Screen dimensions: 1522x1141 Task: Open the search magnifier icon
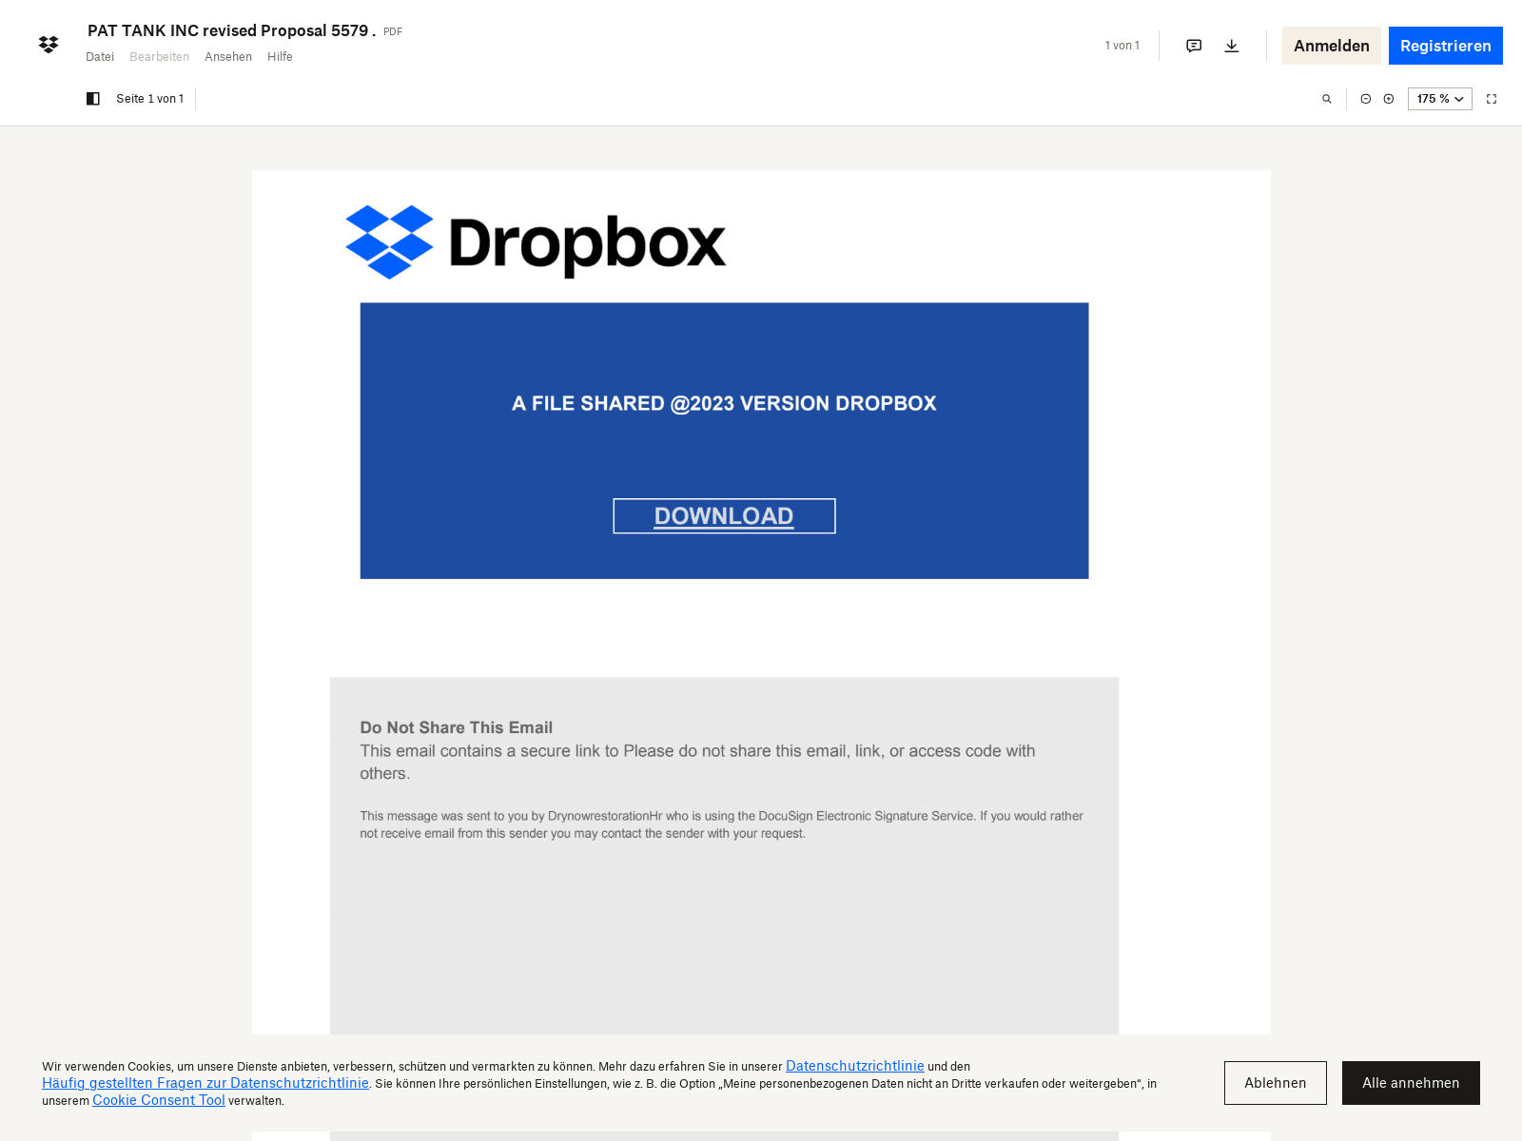(x=1327, y=99)
